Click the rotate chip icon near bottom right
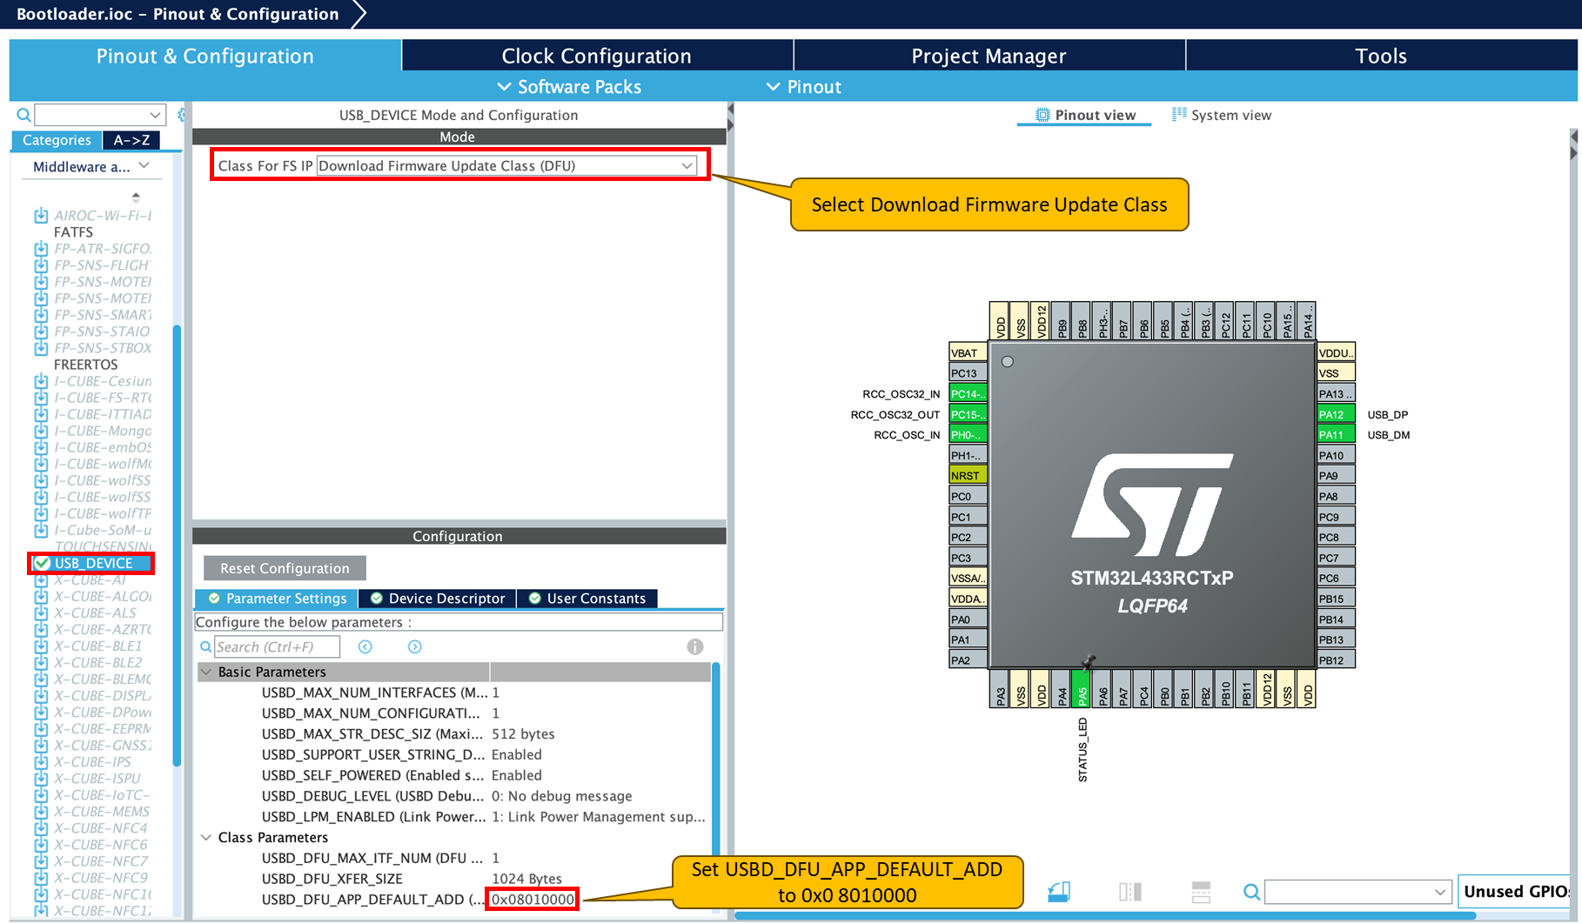 (x=1059, y=891)
